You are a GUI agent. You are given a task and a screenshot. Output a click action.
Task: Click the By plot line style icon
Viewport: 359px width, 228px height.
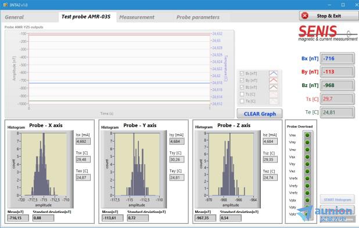point(274,80)
